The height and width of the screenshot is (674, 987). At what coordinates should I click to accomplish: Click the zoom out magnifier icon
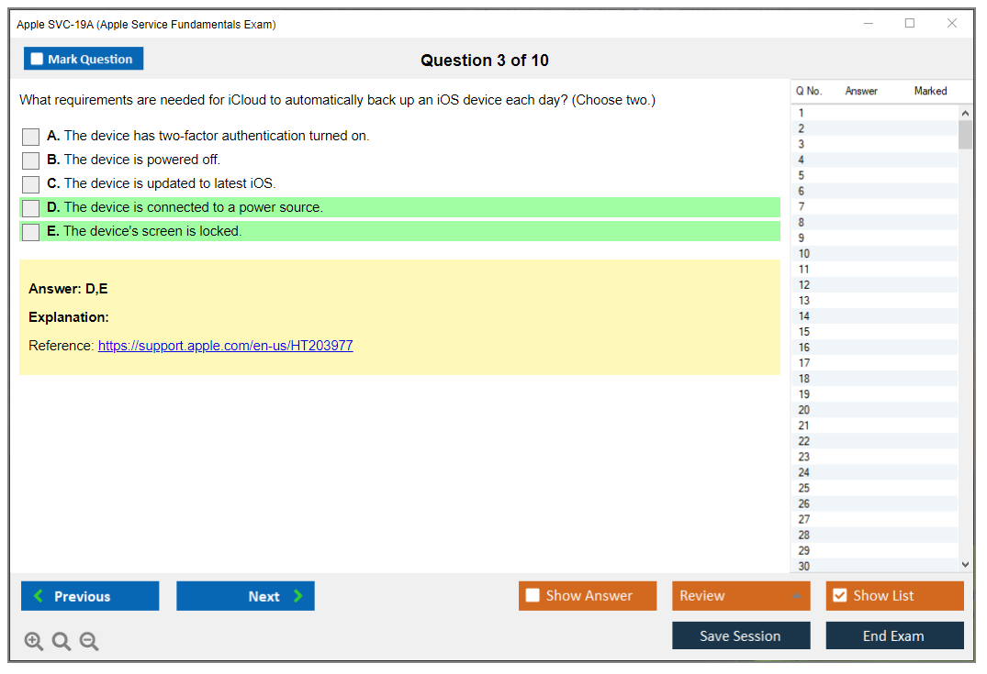coord(89,642)
